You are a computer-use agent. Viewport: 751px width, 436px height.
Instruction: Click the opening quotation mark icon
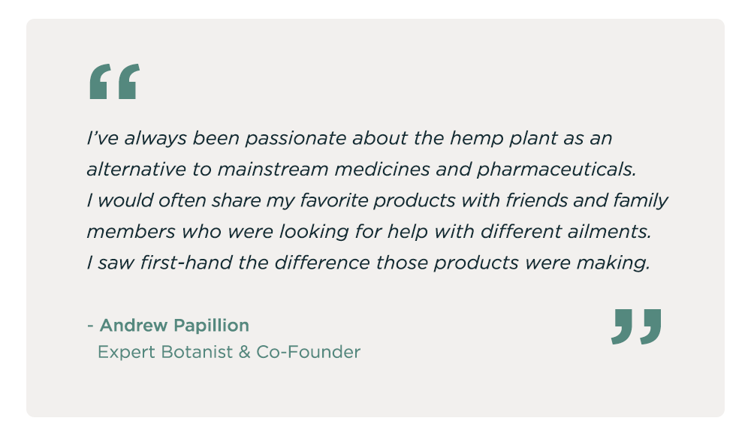114,82
